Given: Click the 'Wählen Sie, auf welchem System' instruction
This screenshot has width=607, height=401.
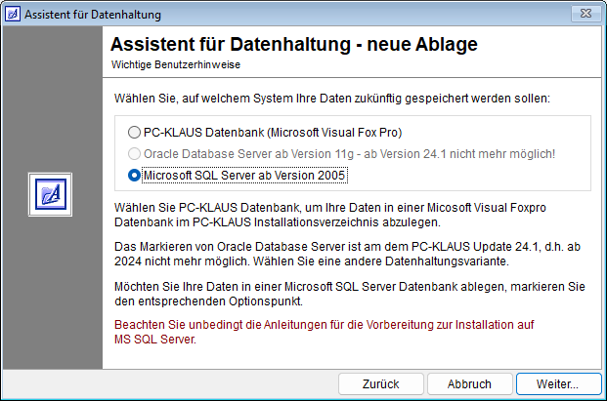Looking at the screenshot, I should pyautogui.click(x=330, y=99).
